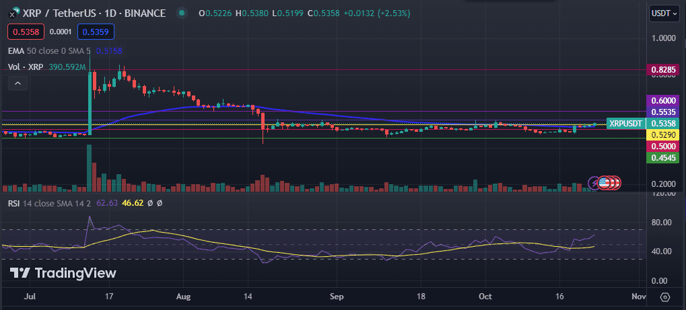686x310 pixels.
Task: Click the blue buy price 0.5359 button
Action: (96, 32)
